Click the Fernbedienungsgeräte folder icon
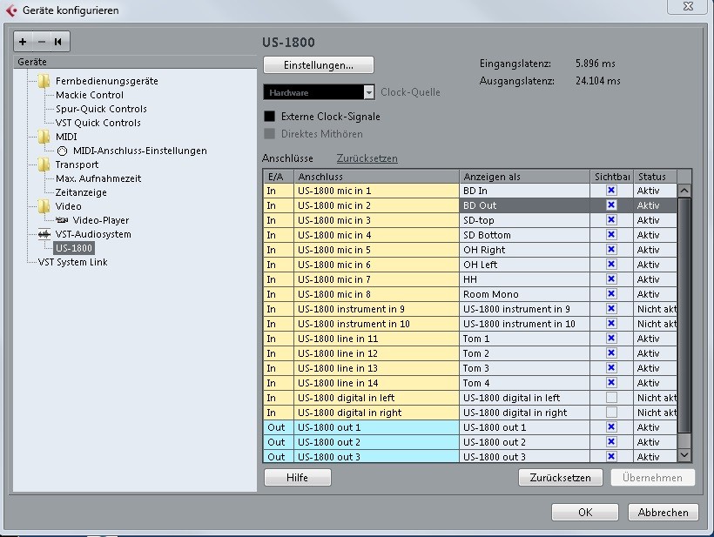Image resolution: width=714 pixels, height=537 pixels. (44, 81)
